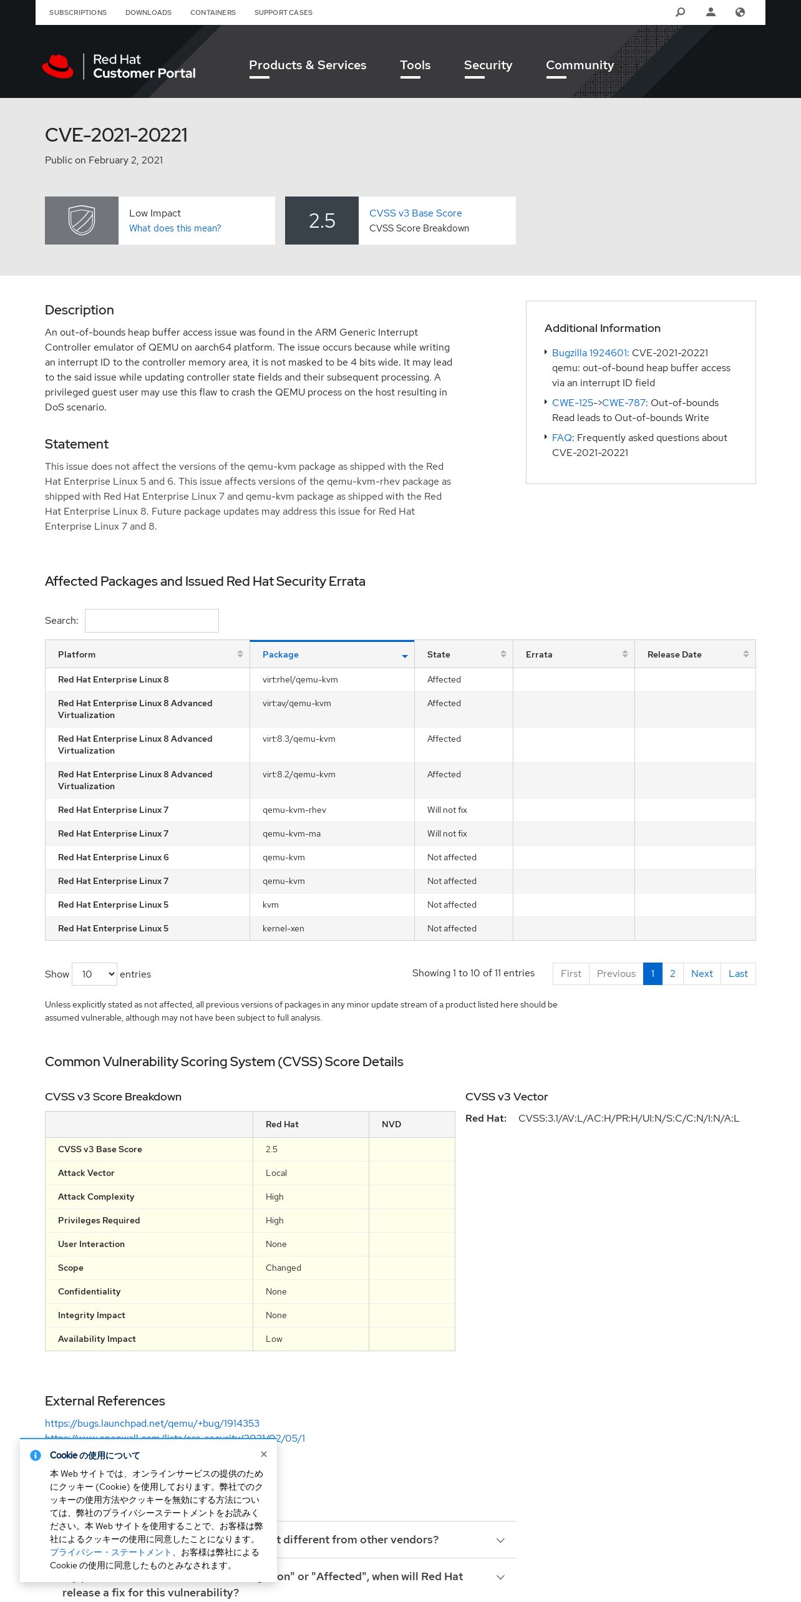Sort table by Errata column
This screenshot has width=801, height=1602.
tap(574, 654)
